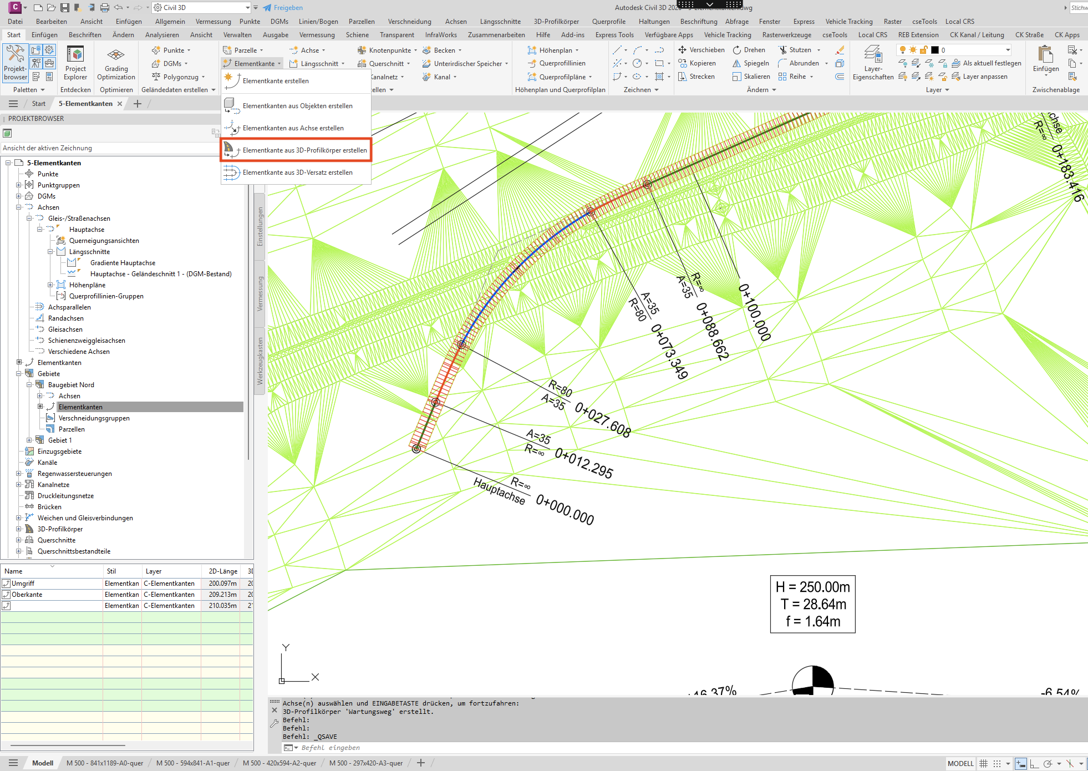Viewport: 1088px width, 771px height.
Task: Click the Layer anpassen button
Action: click(x=980, y=77)
